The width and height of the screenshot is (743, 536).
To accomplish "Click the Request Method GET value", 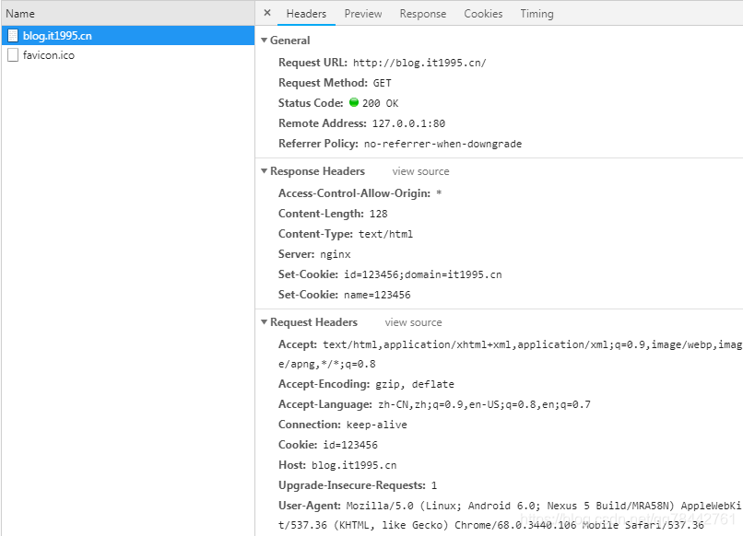I will tap(382, 83).
